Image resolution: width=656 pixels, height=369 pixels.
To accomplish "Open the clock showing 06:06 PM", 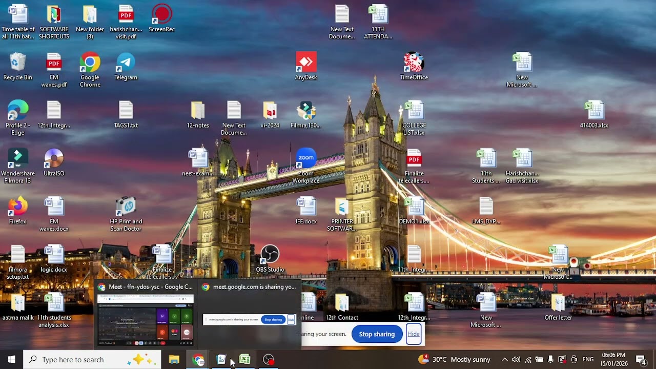I will pos(614,360).
